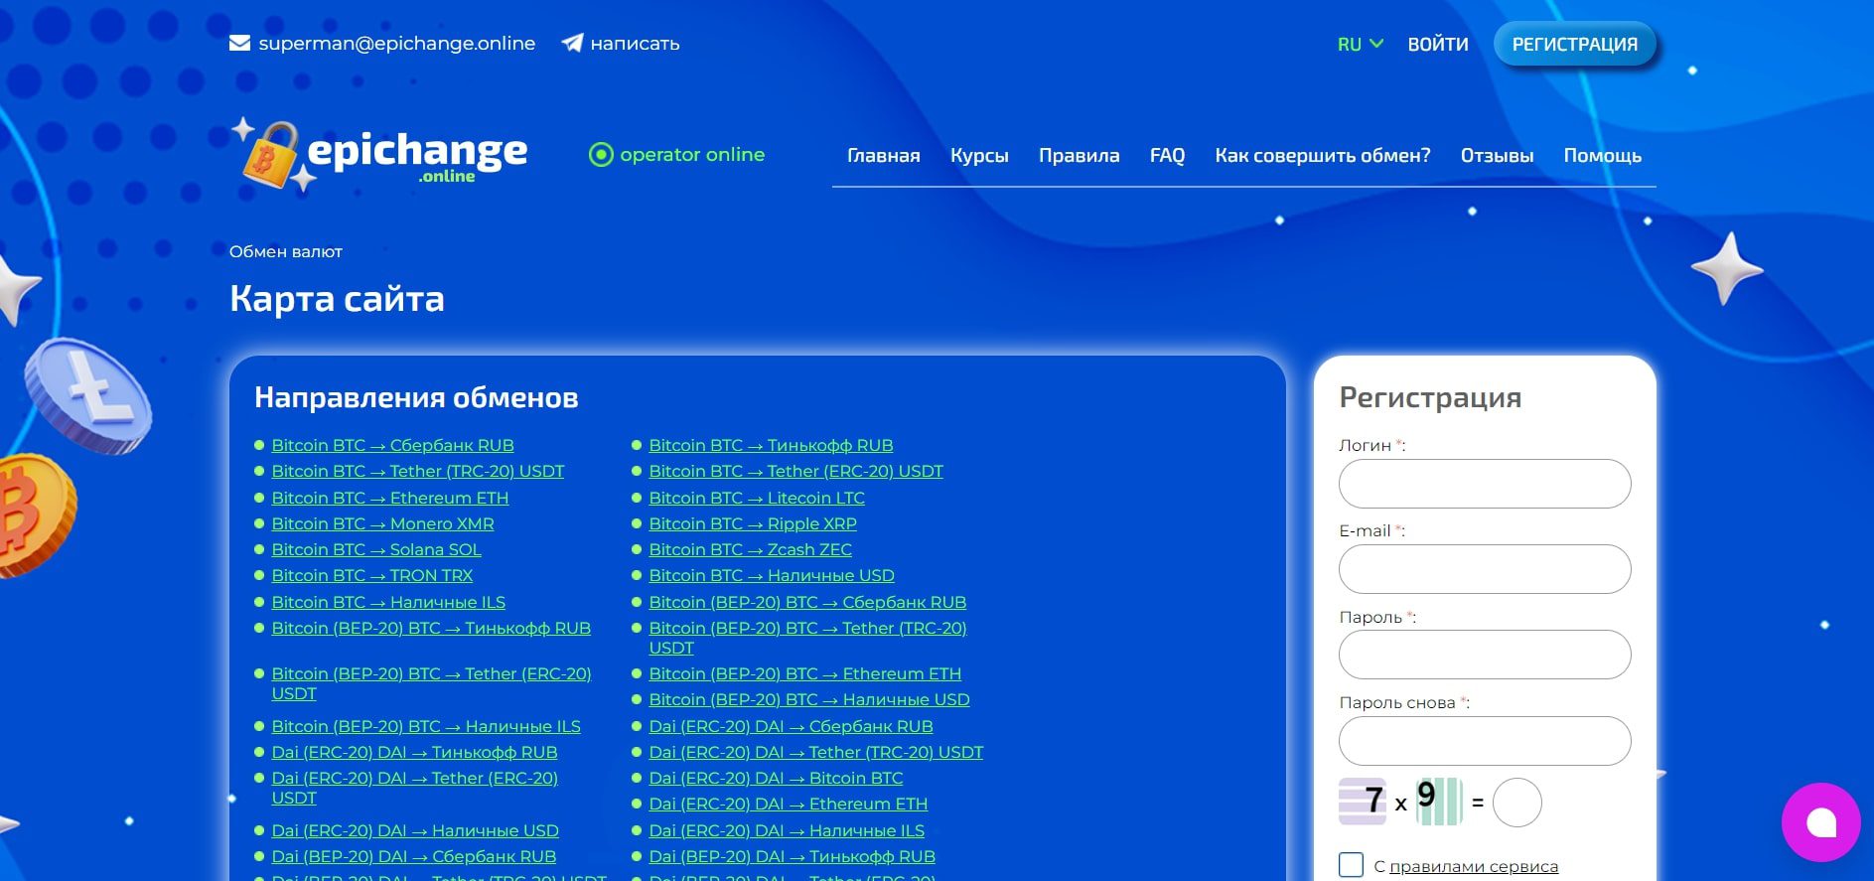This screenshot has width=1874, height=881.
Task: Open the Помощь menu item
Action: (1602, 155)
